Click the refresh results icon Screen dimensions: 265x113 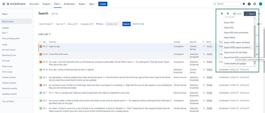(50, 34)
